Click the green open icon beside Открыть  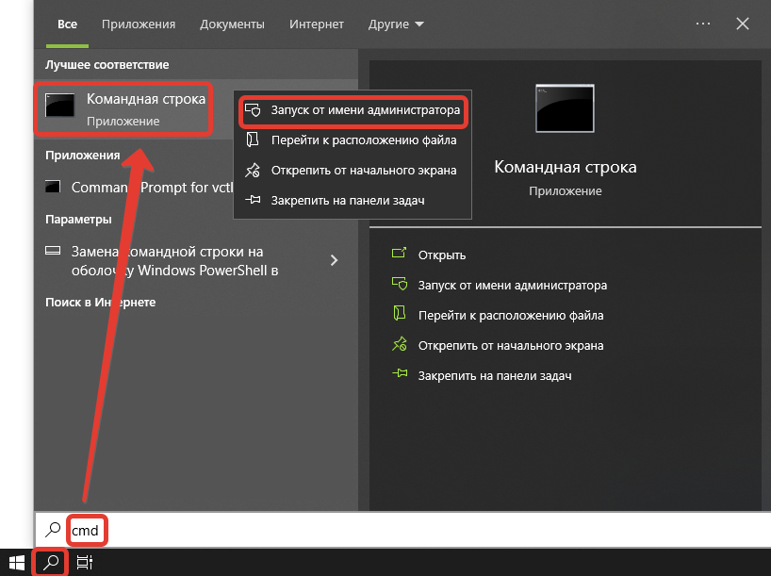point(400,253)
